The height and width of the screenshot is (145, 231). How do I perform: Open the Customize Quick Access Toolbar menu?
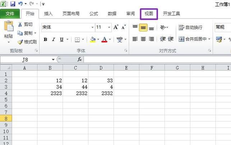tap(43, 4)
